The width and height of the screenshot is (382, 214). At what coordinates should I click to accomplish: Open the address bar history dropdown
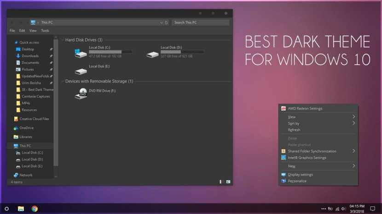[x=162, y=22]
